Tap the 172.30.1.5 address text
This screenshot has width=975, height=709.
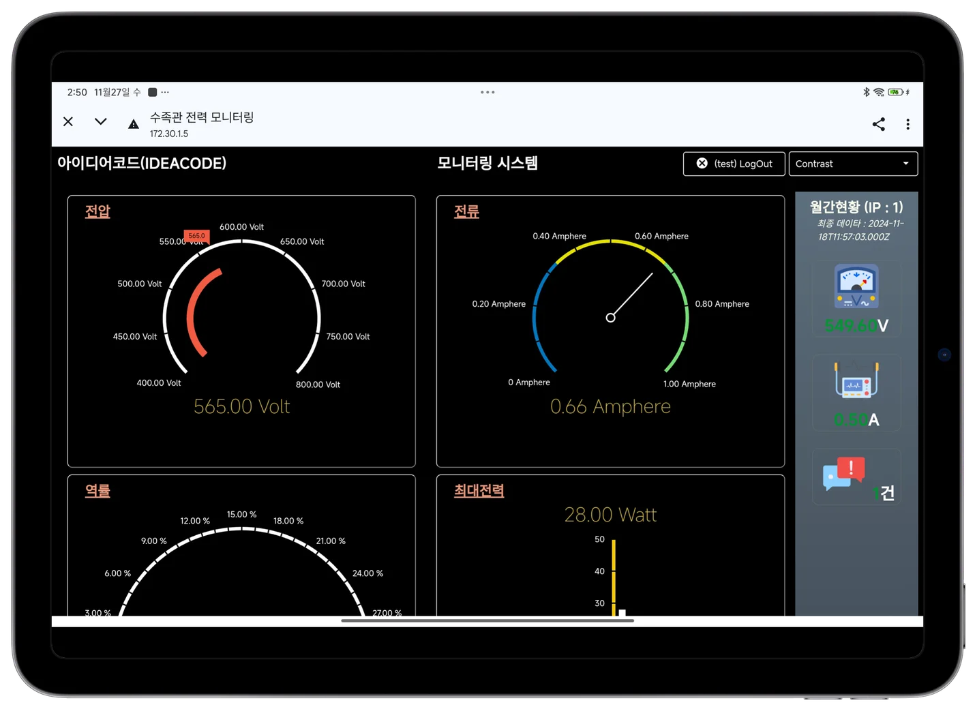point(169,134)
